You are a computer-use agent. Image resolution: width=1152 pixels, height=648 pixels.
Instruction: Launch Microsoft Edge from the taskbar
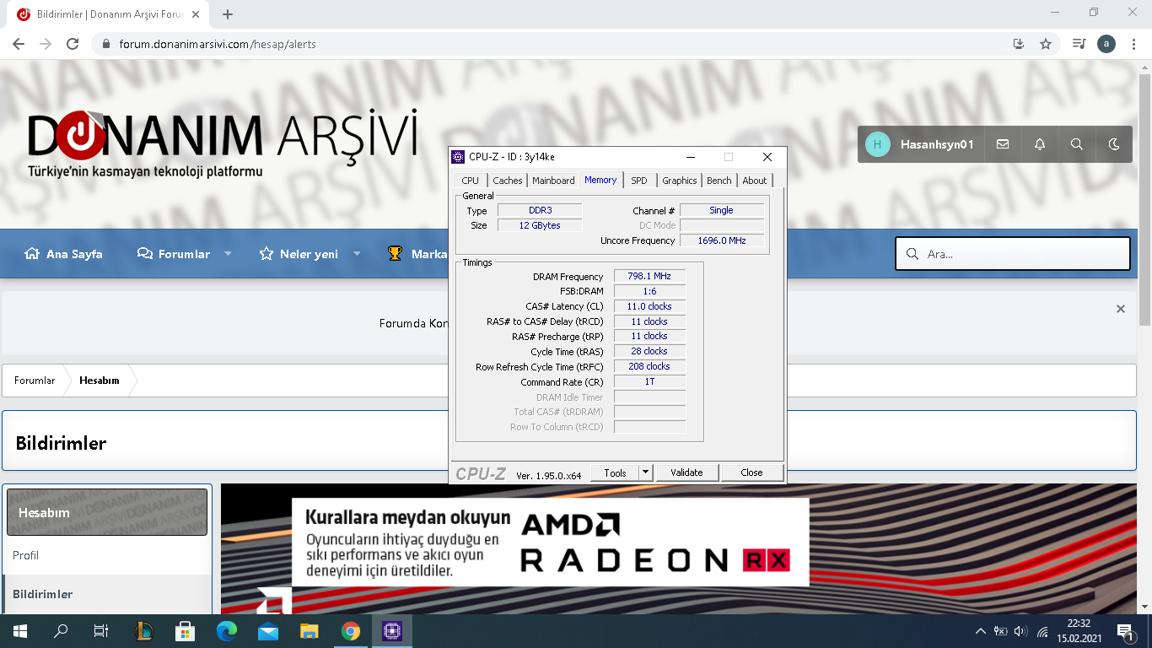click(227, 631)
